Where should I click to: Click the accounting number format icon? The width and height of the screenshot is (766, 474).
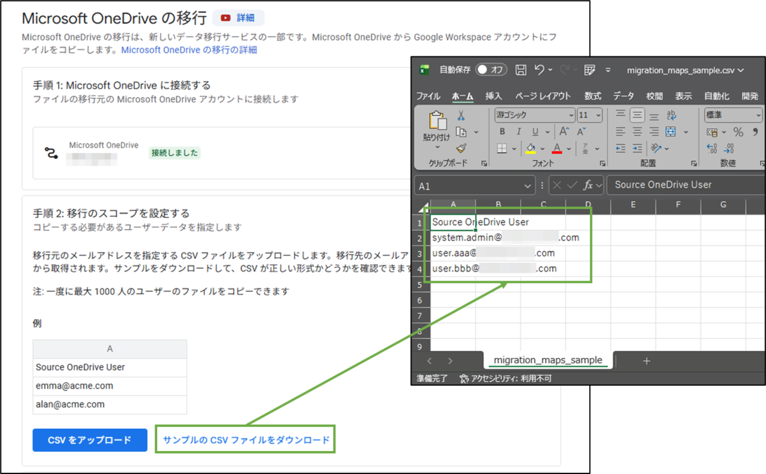[712, 132]
